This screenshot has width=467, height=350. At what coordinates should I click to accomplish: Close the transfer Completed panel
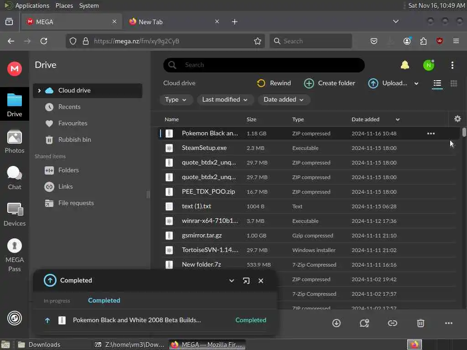[260, 281]
